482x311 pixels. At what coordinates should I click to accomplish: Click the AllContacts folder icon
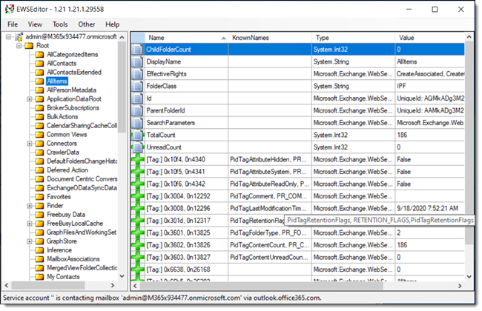pos(39,64)
